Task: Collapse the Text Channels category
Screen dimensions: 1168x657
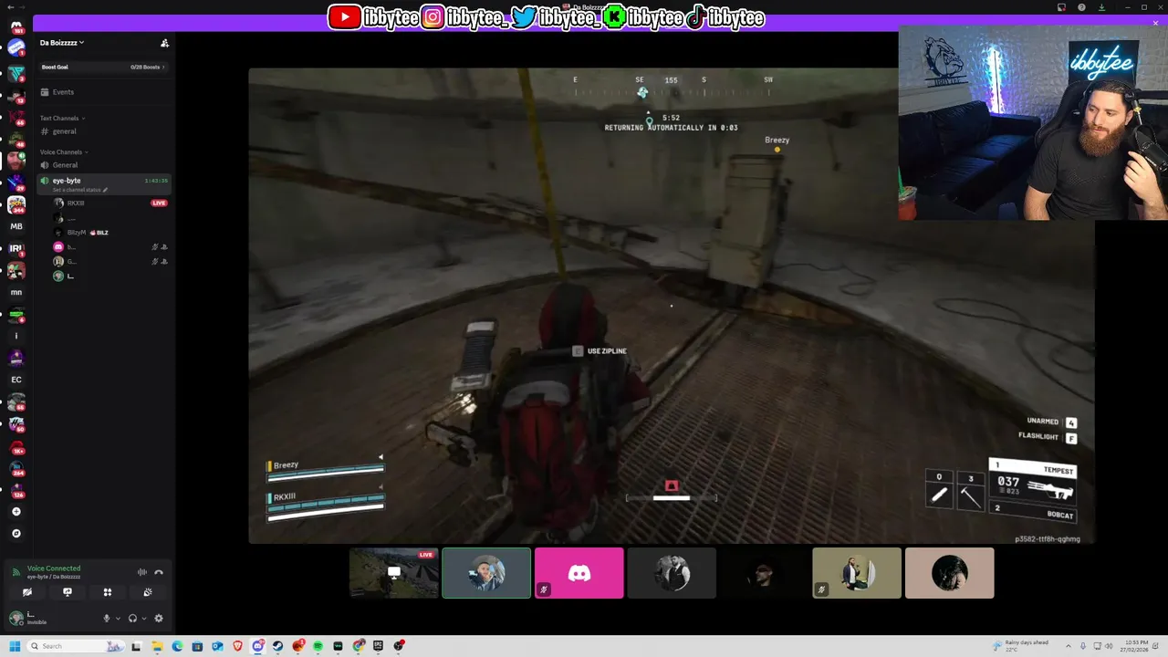Action: pos(62,118)
